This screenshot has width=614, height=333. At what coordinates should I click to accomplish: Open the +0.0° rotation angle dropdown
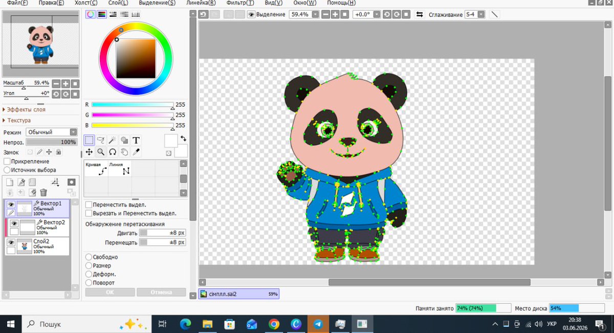[x=377, y=14]
